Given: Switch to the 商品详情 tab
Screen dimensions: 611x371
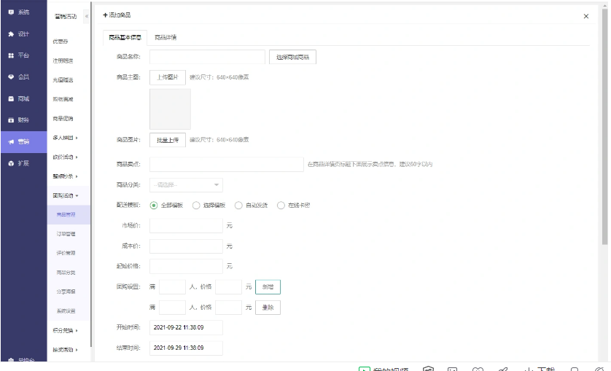Looking at the screenshot, I should pos(166,38).
